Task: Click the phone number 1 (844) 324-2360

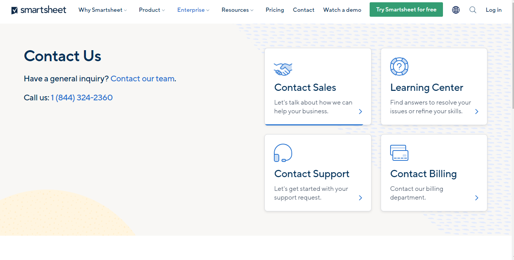Action: click(x=82, y=98)
